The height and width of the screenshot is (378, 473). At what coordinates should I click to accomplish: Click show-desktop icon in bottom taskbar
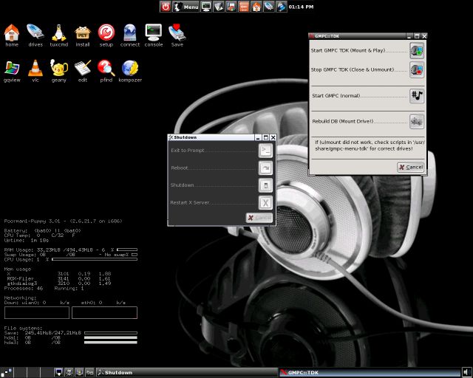[x=59, y=373]
